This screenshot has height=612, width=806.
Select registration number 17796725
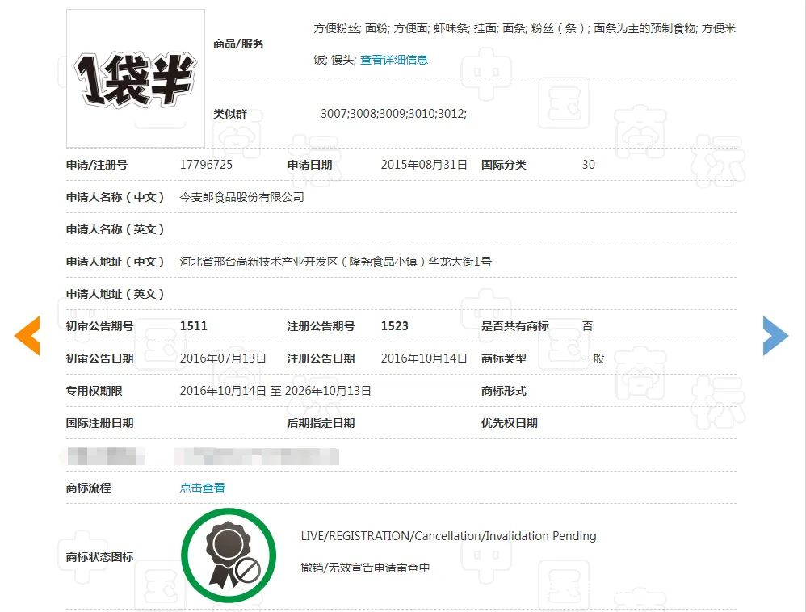(206, 165)
